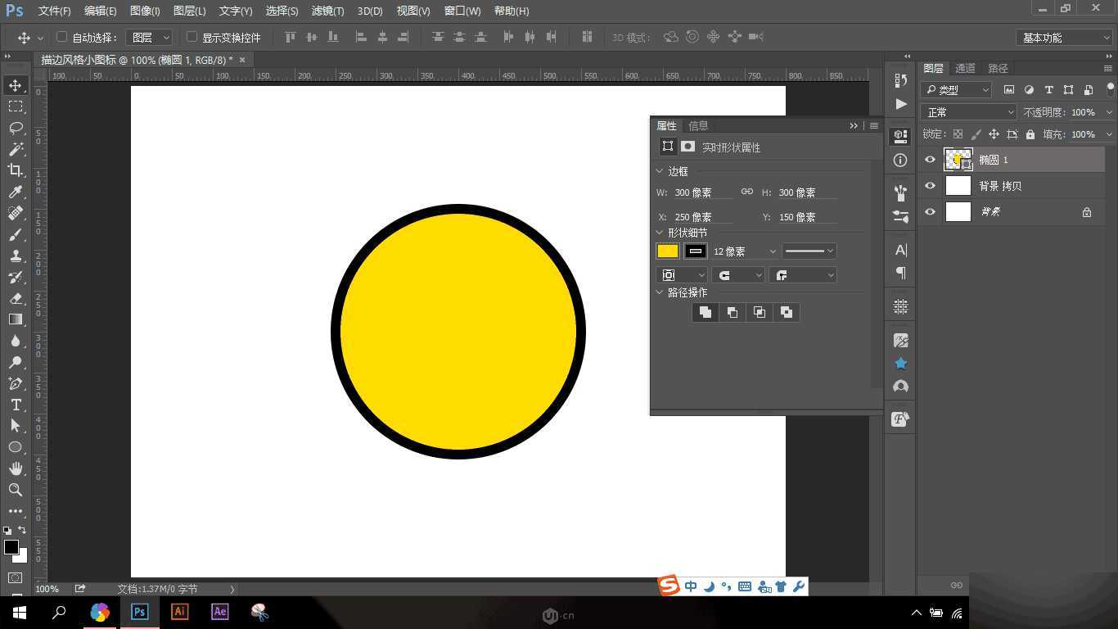The width and height of the screenshot is (1118, 629).
Task: Select the Crop tool
Action: click(15, 170)
